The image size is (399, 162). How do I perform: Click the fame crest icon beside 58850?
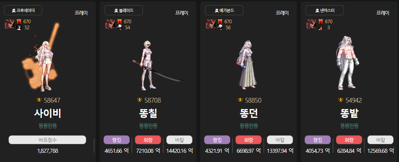(240, 100)
